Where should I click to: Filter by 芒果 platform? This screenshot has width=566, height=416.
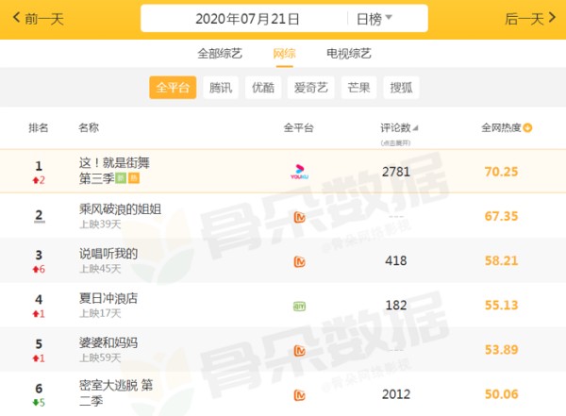pyautogui.click(x=358, y=88)
